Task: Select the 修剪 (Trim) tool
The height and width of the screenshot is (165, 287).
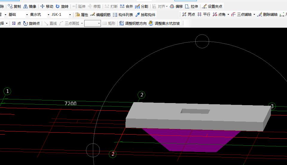Action: [94, 6]
